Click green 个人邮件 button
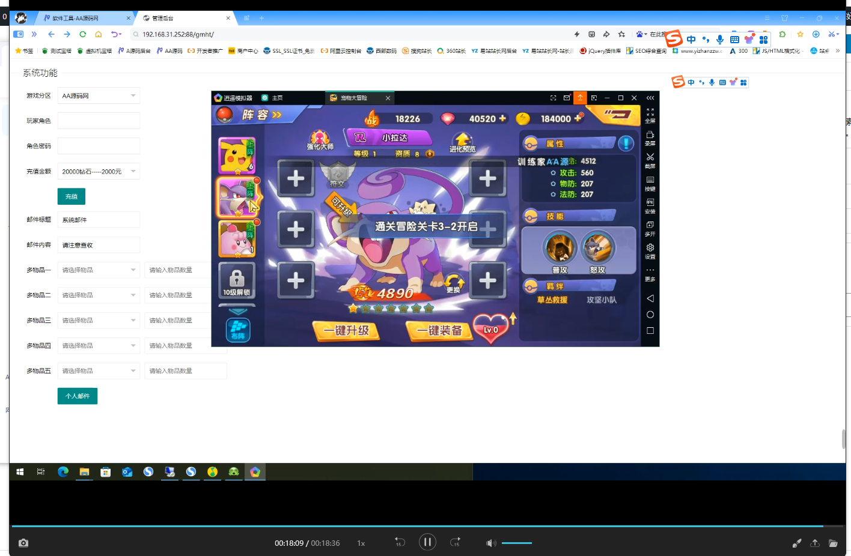 [x=78, y=396]
